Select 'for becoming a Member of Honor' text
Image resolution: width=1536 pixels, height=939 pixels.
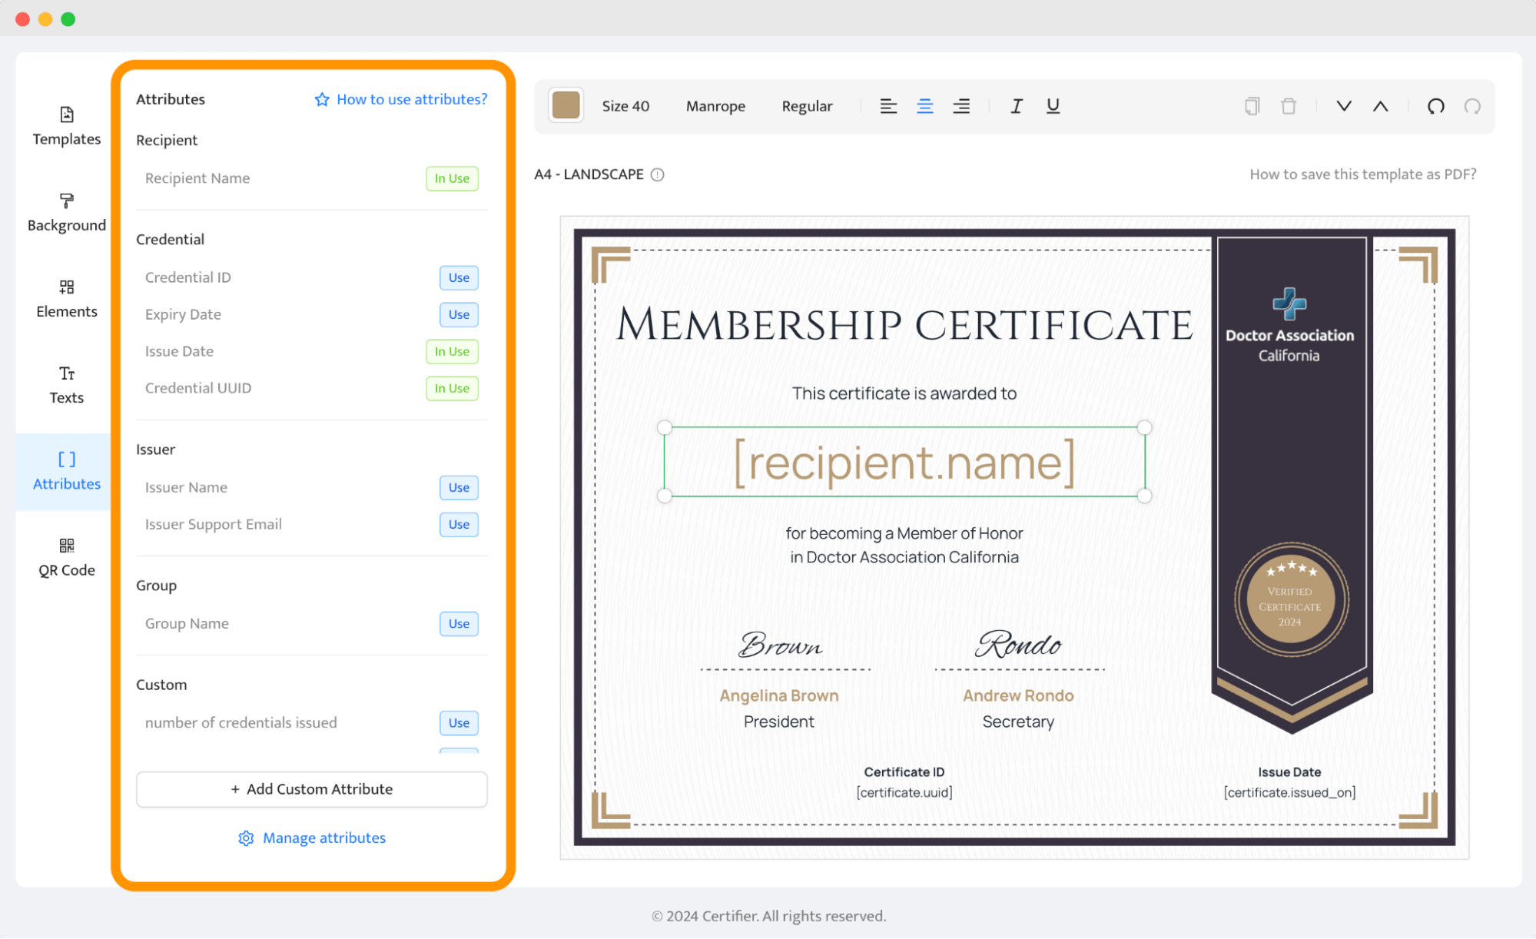click(904, 533)
